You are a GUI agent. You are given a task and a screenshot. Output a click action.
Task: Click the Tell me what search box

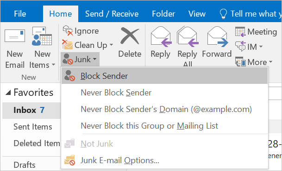click(250, 14)
